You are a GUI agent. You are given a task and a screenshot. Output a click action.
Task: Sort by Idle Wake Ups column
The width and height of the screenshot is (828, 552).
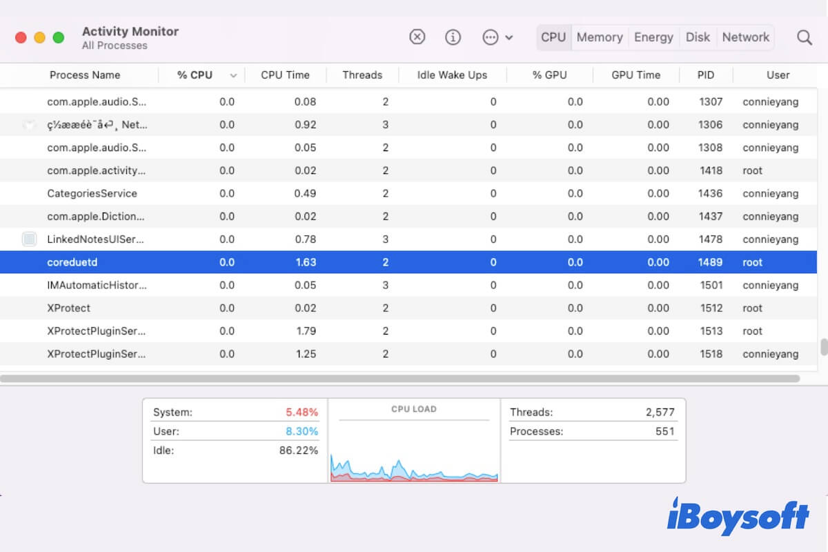pos(452,75)
